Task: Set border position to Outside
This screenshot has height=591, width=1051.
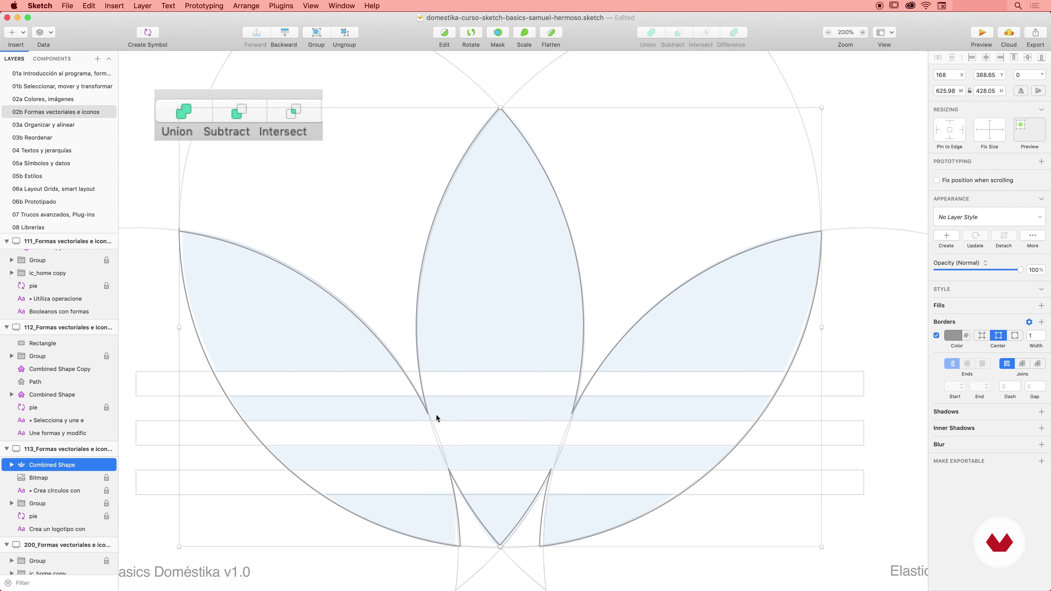Action: pyautogui.click(x=1015, y=335)
